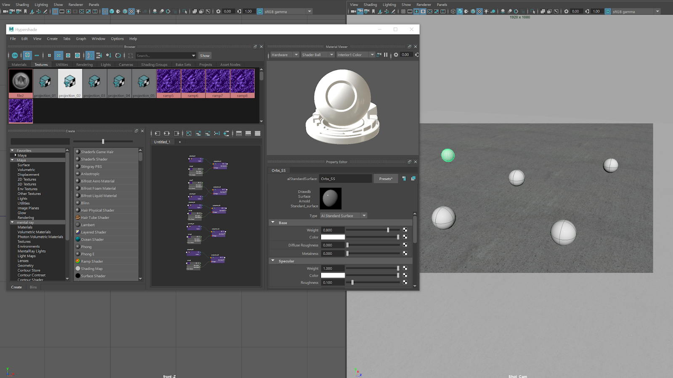Click the Base Color swatch of Orbs_SS

(x=333, y=237)
